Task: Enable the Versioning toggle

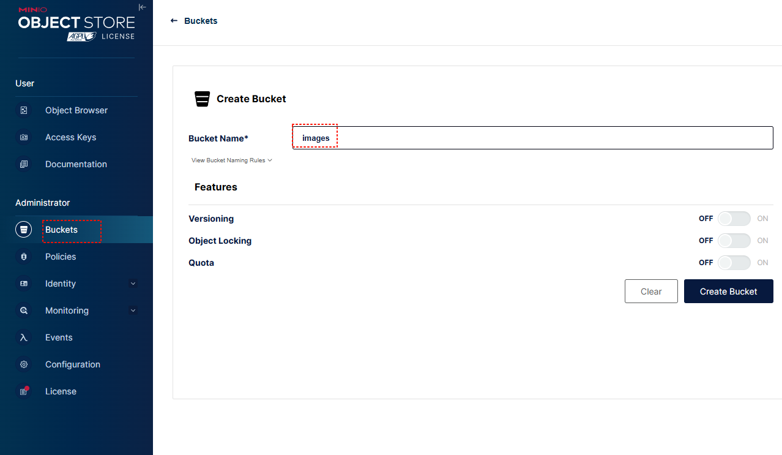Action: (x=734, y=219)
